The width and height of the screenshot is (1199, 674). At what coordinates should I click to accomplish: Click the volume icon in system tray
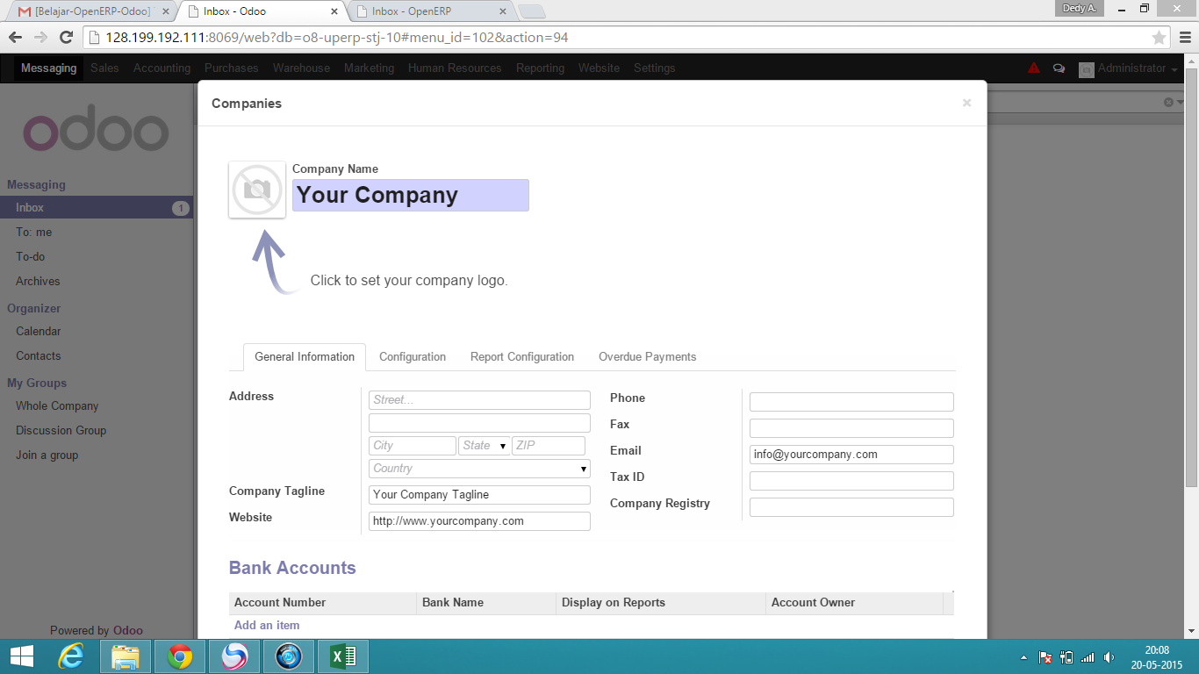[1108, 656]
